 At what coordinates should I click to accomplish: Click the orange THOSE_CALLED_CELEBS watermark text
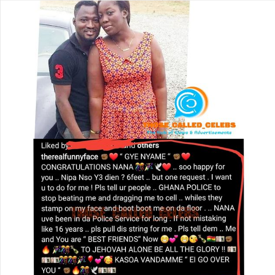click(x=189, y=125)
